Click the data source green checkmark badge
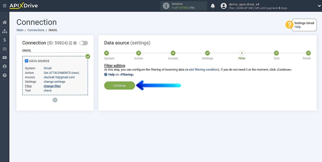 [x=88, y=56]
